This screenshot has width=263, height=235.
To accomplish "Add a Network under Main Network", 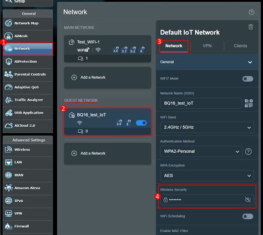I will click(x=108, y=77).
